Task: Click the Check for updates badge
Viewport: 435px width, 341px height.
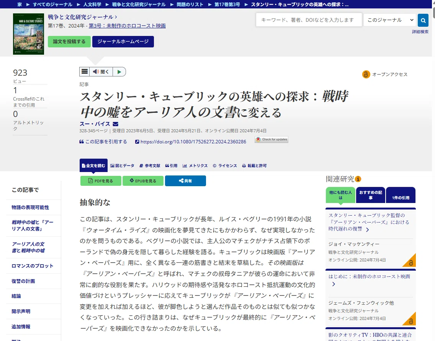Action: [271, 139]
